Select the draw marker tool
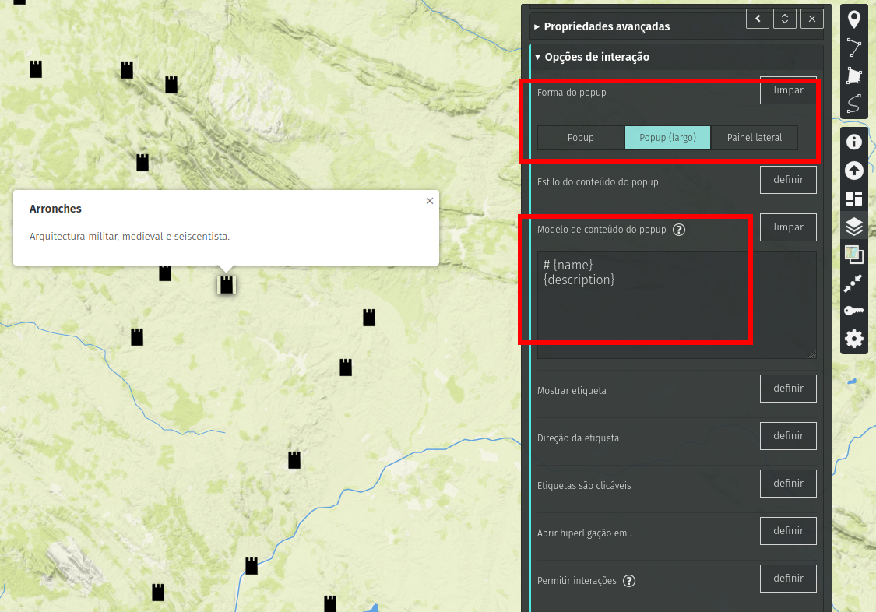The width and height of the screenshot is (876, 612). (853, 19)
